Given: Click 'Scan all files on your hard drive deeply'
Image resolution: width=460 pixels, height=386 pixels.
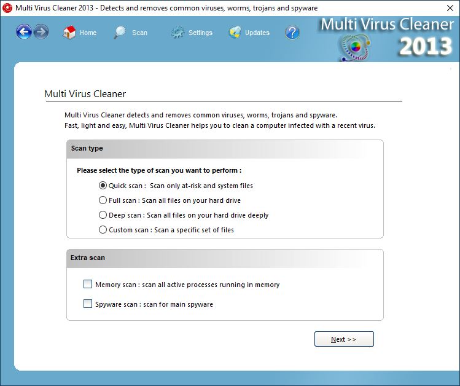Looking at the screenshot, I should click(208, 215).
